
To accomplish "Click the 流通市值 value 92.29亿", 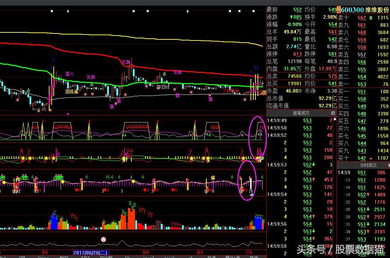I will (x=327, y=106).
